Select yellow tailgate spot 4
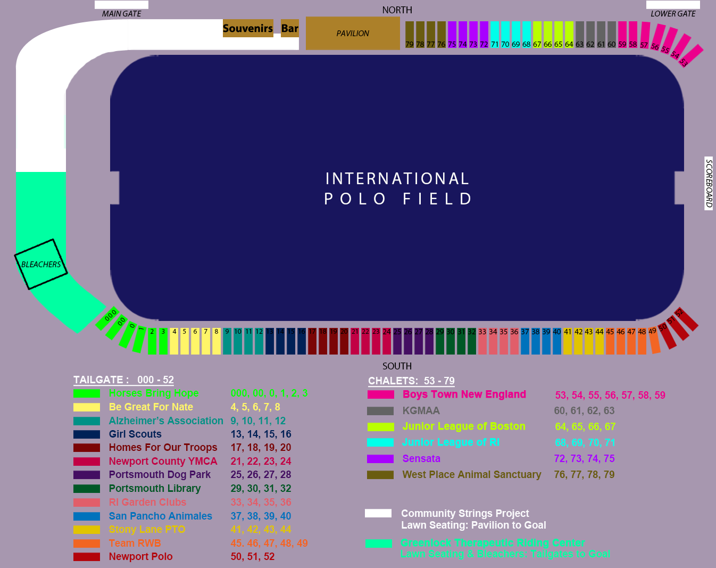The width and height of the screenshot is (716, 568). coord(174,341)
